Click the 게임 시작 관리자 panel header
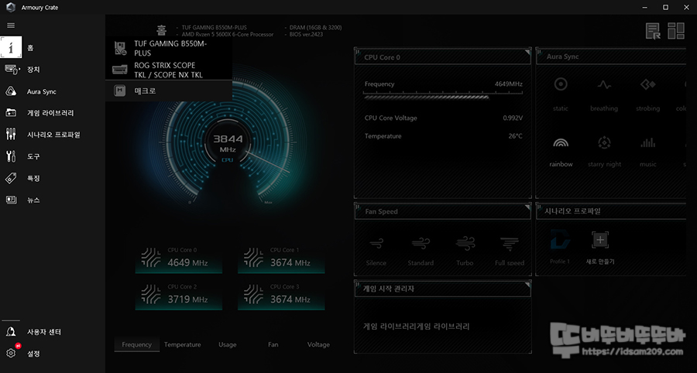Viewport: 697px width, 373px height. pos(443,289)
